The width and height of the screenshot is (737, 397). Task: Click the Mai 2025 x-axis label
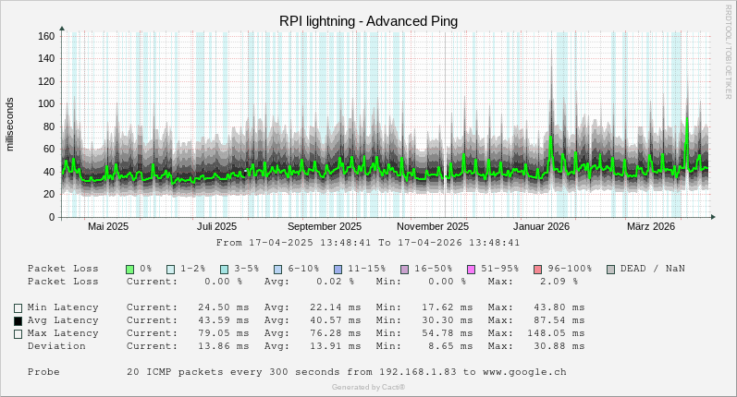(x=108, y=226)
